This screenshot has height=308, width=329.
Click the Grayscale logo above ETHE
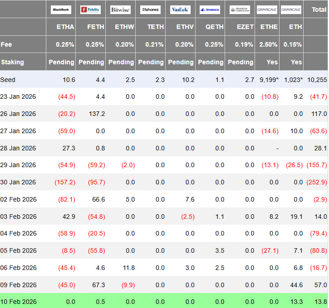pos(267,10)
